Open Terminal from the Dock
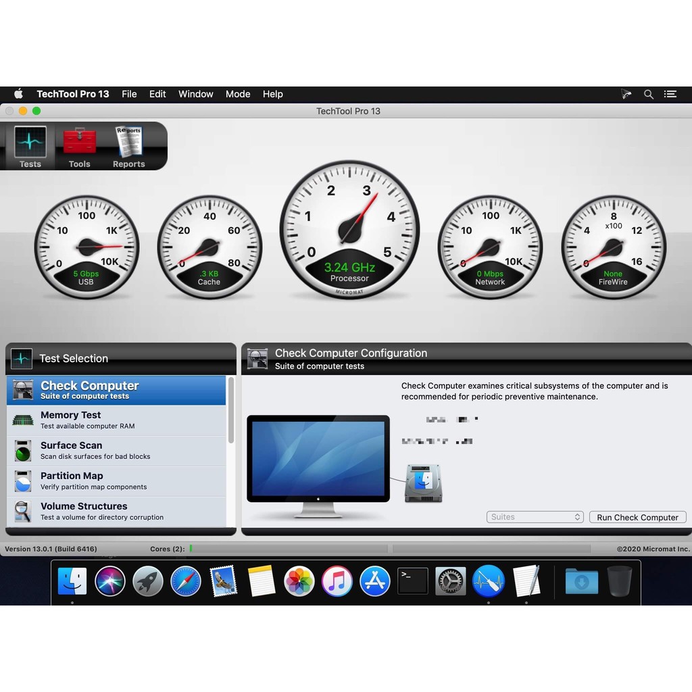 413,580
